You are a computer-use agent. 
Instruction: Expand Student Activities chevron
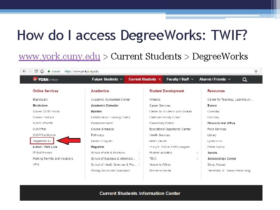[197, 153]
